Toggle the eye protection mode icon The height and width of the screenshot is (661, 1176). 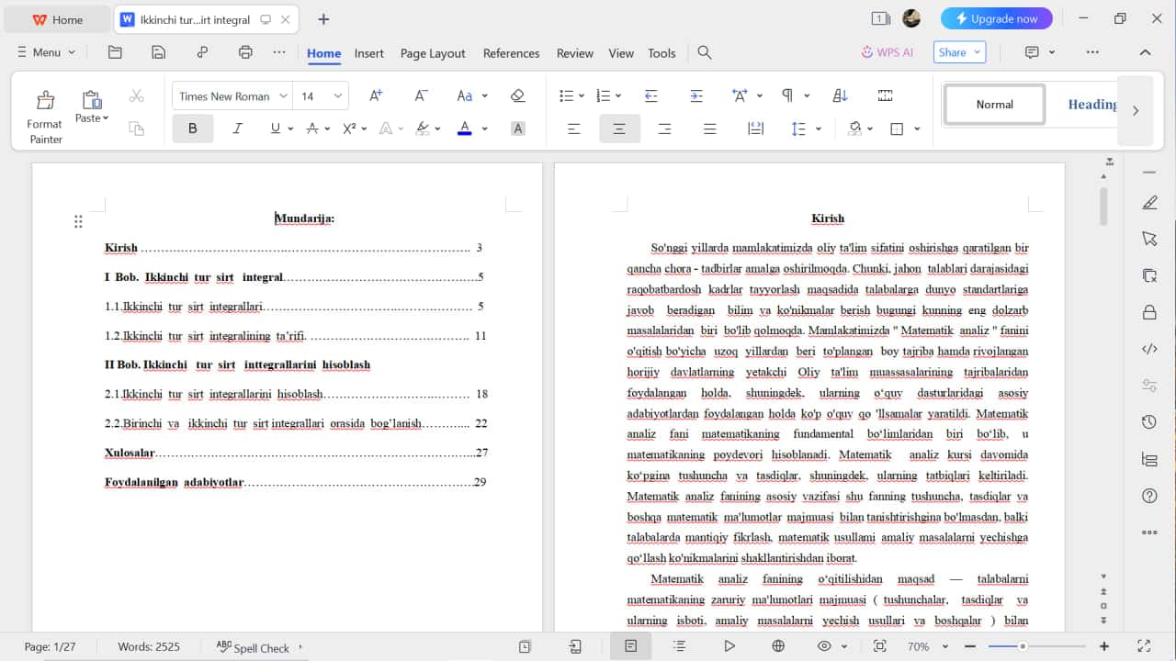824,646
